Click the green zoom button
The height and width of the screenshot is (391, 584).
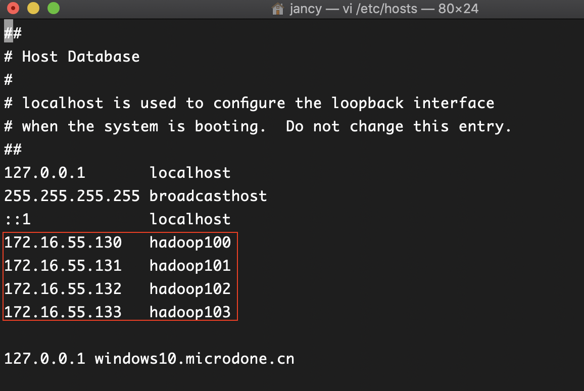coord(53,8)
